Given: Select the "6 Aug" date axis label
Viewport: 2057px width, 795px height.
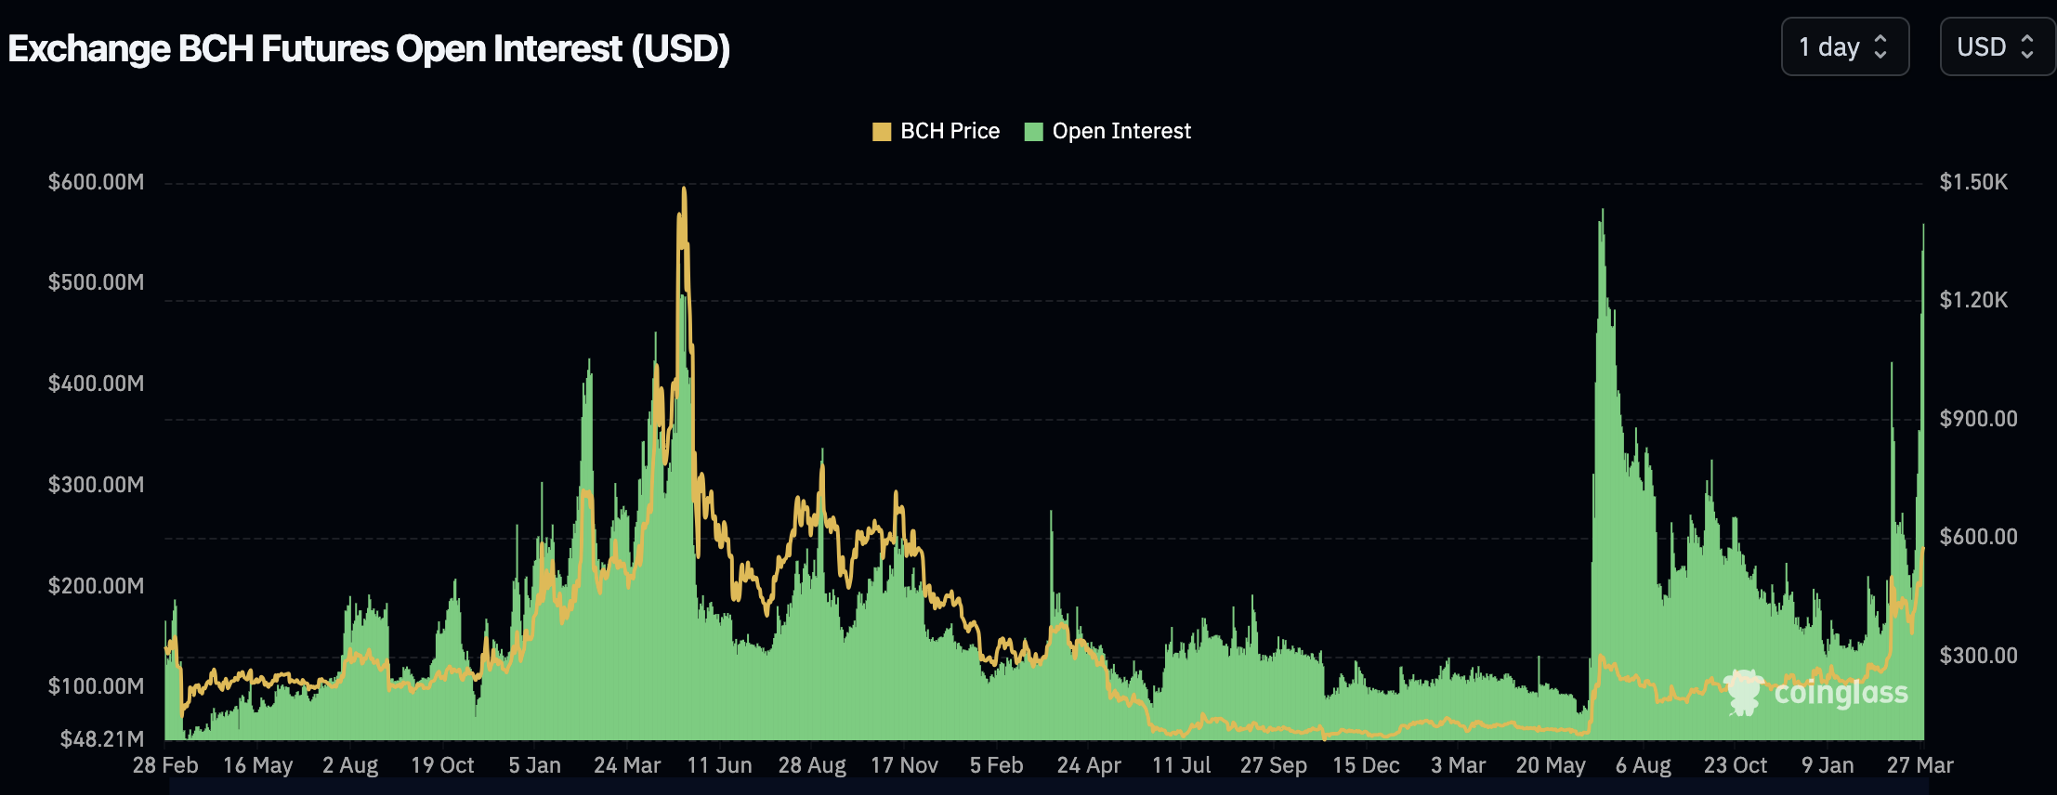Looking at the screenshot, I should point(1643,765).
